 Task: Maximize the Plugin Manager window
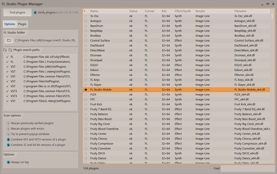[267, 4]
